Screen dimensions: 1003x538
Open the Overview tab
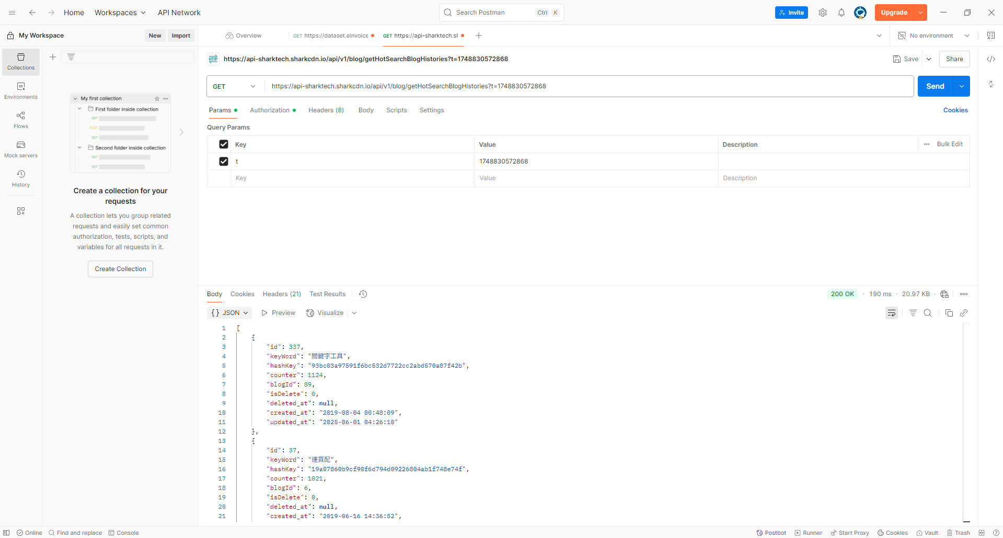tap(244, 36)
